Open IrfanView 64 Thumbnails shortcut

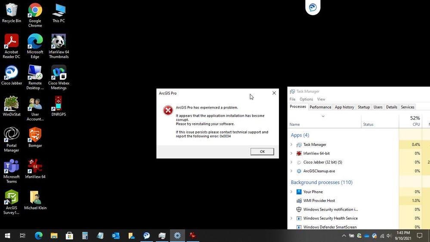tap(59, 46)
